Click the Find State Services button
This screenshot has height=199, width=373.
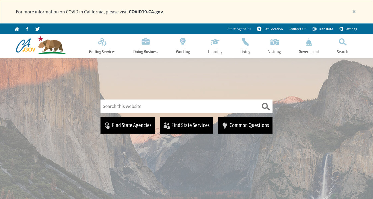click(x=187, y=125)
